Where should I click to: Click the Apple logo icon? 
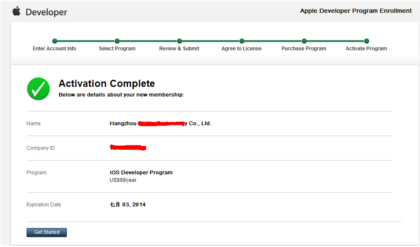pyautogui.click(x=16, y=11)
